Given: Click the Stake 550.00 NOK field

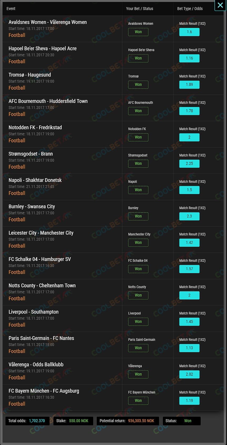Looking at the screenshot, I should click(73, 421).
